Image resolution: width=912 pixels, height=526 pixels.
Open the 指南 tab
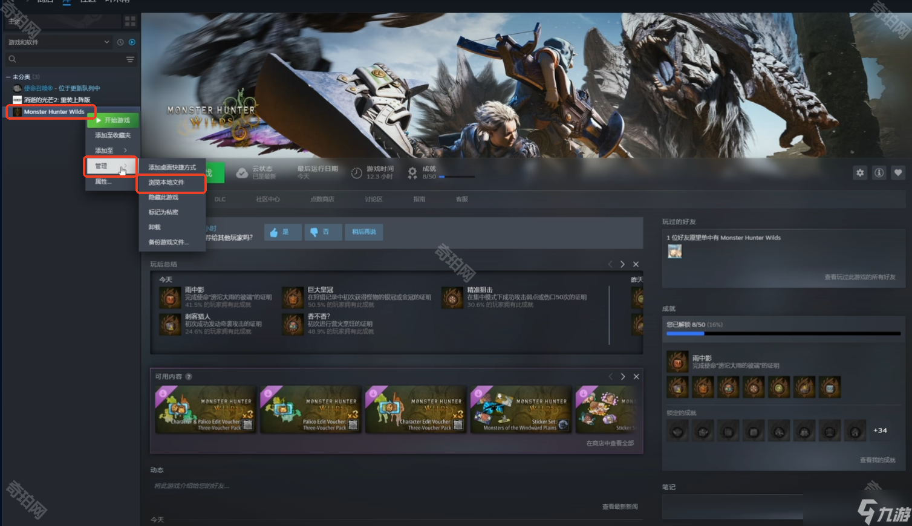tap(419, 199)
